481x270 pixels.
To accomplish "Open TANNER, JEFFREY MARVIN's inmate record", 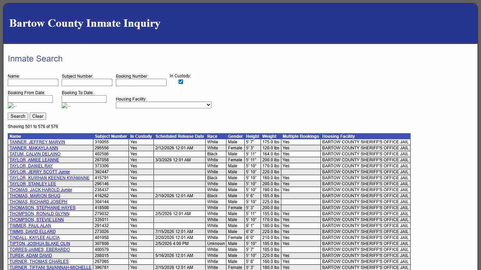I will click(37, 142).
